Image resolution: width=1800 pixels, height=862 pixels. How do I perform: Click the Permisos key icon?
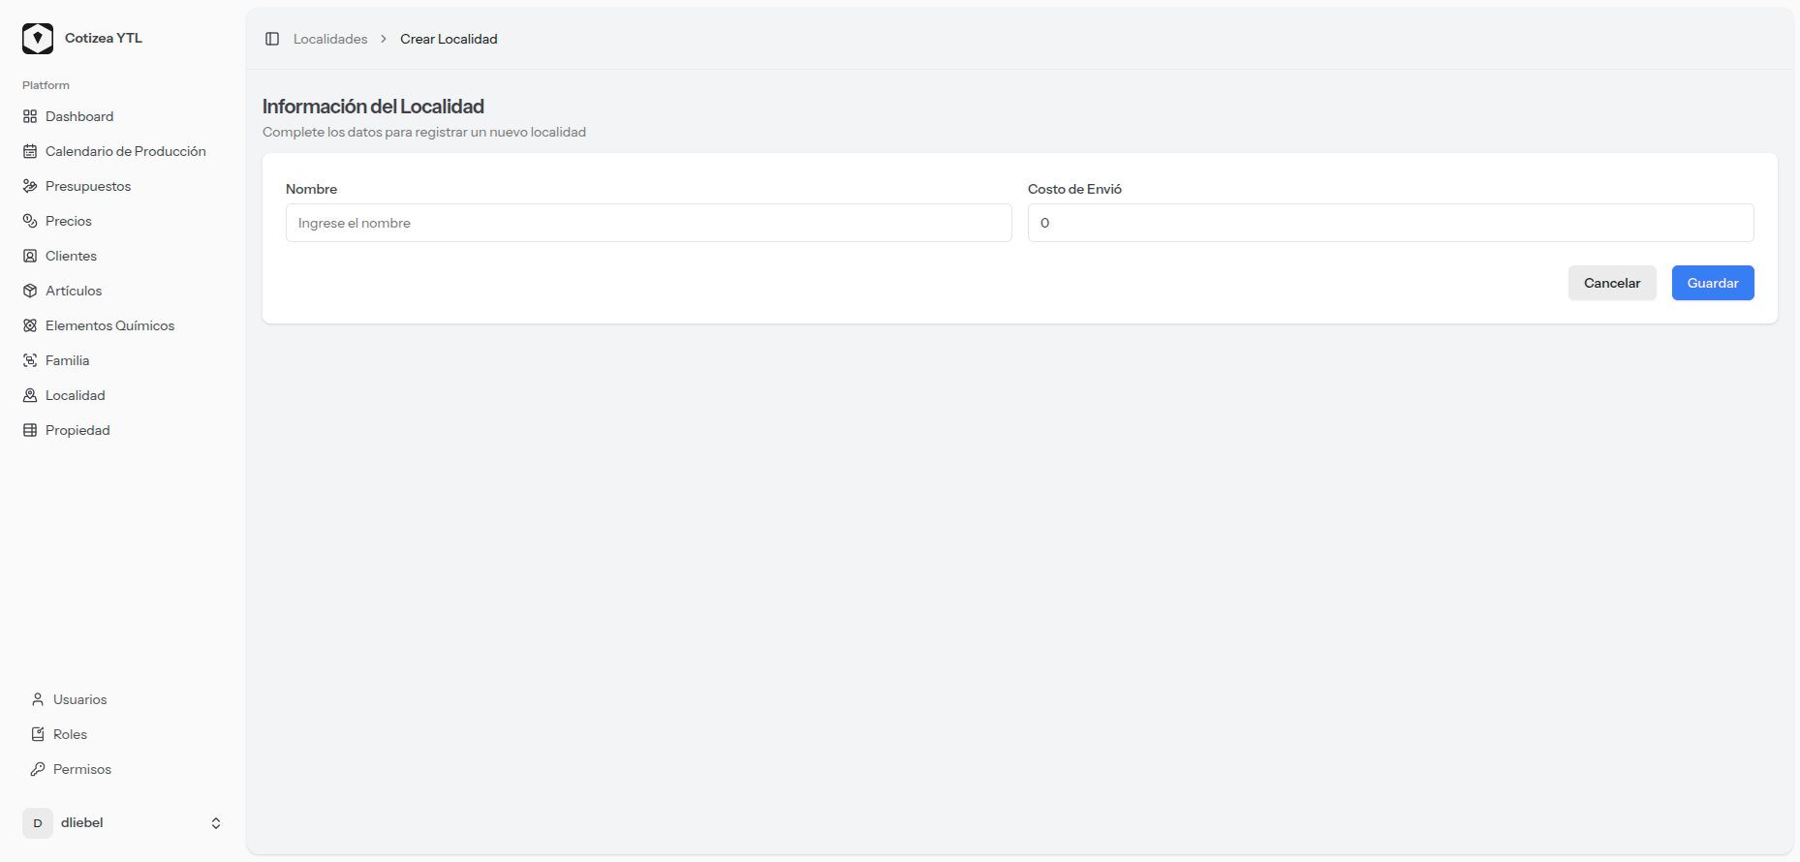click(x=38, y=769)
